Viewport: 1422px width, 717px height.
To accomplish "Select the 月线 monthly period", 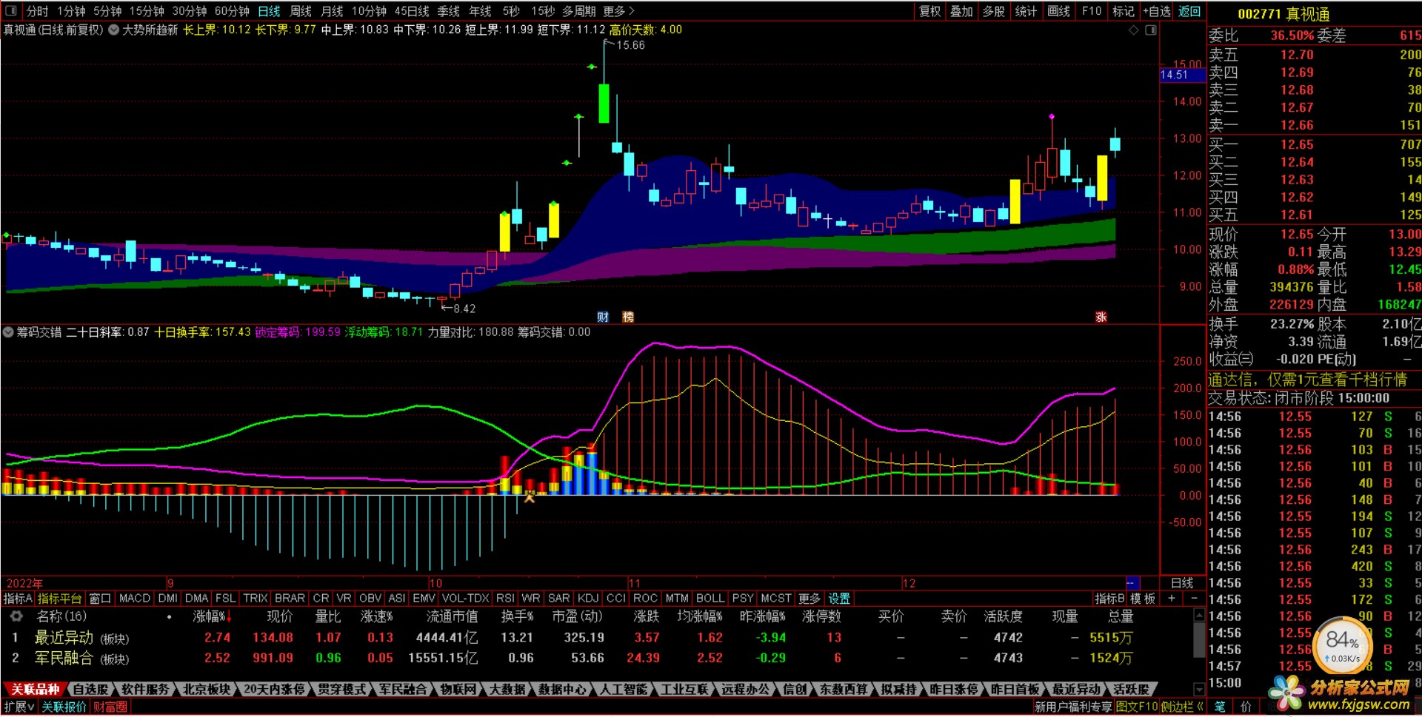I will point(332,11).
